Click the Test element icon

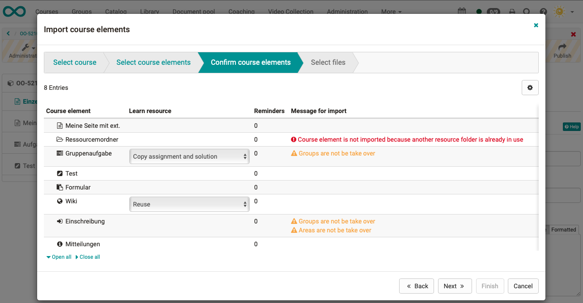click(x=60, y=173)
